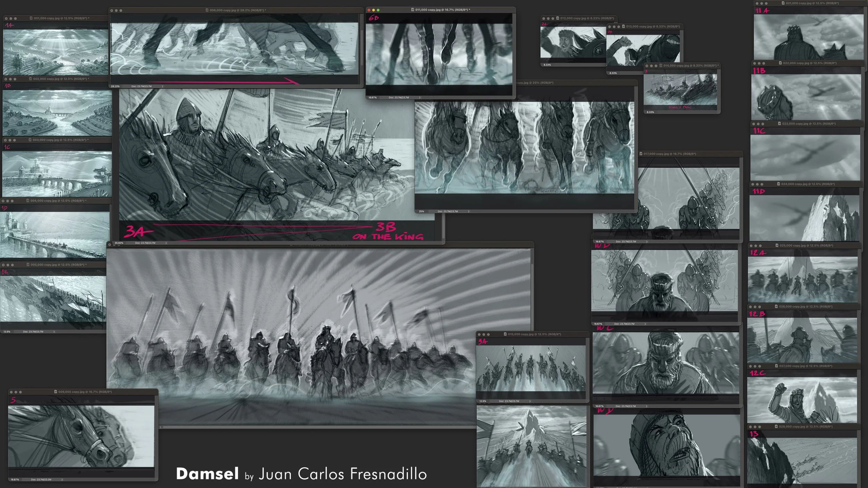
Task: Close the 011,000 copy.jpg window with red button
Action: [x=369, y=10]
